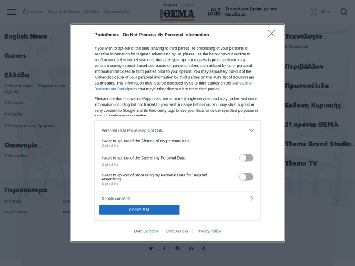Open the Data Deletion link

pos(146,231)
